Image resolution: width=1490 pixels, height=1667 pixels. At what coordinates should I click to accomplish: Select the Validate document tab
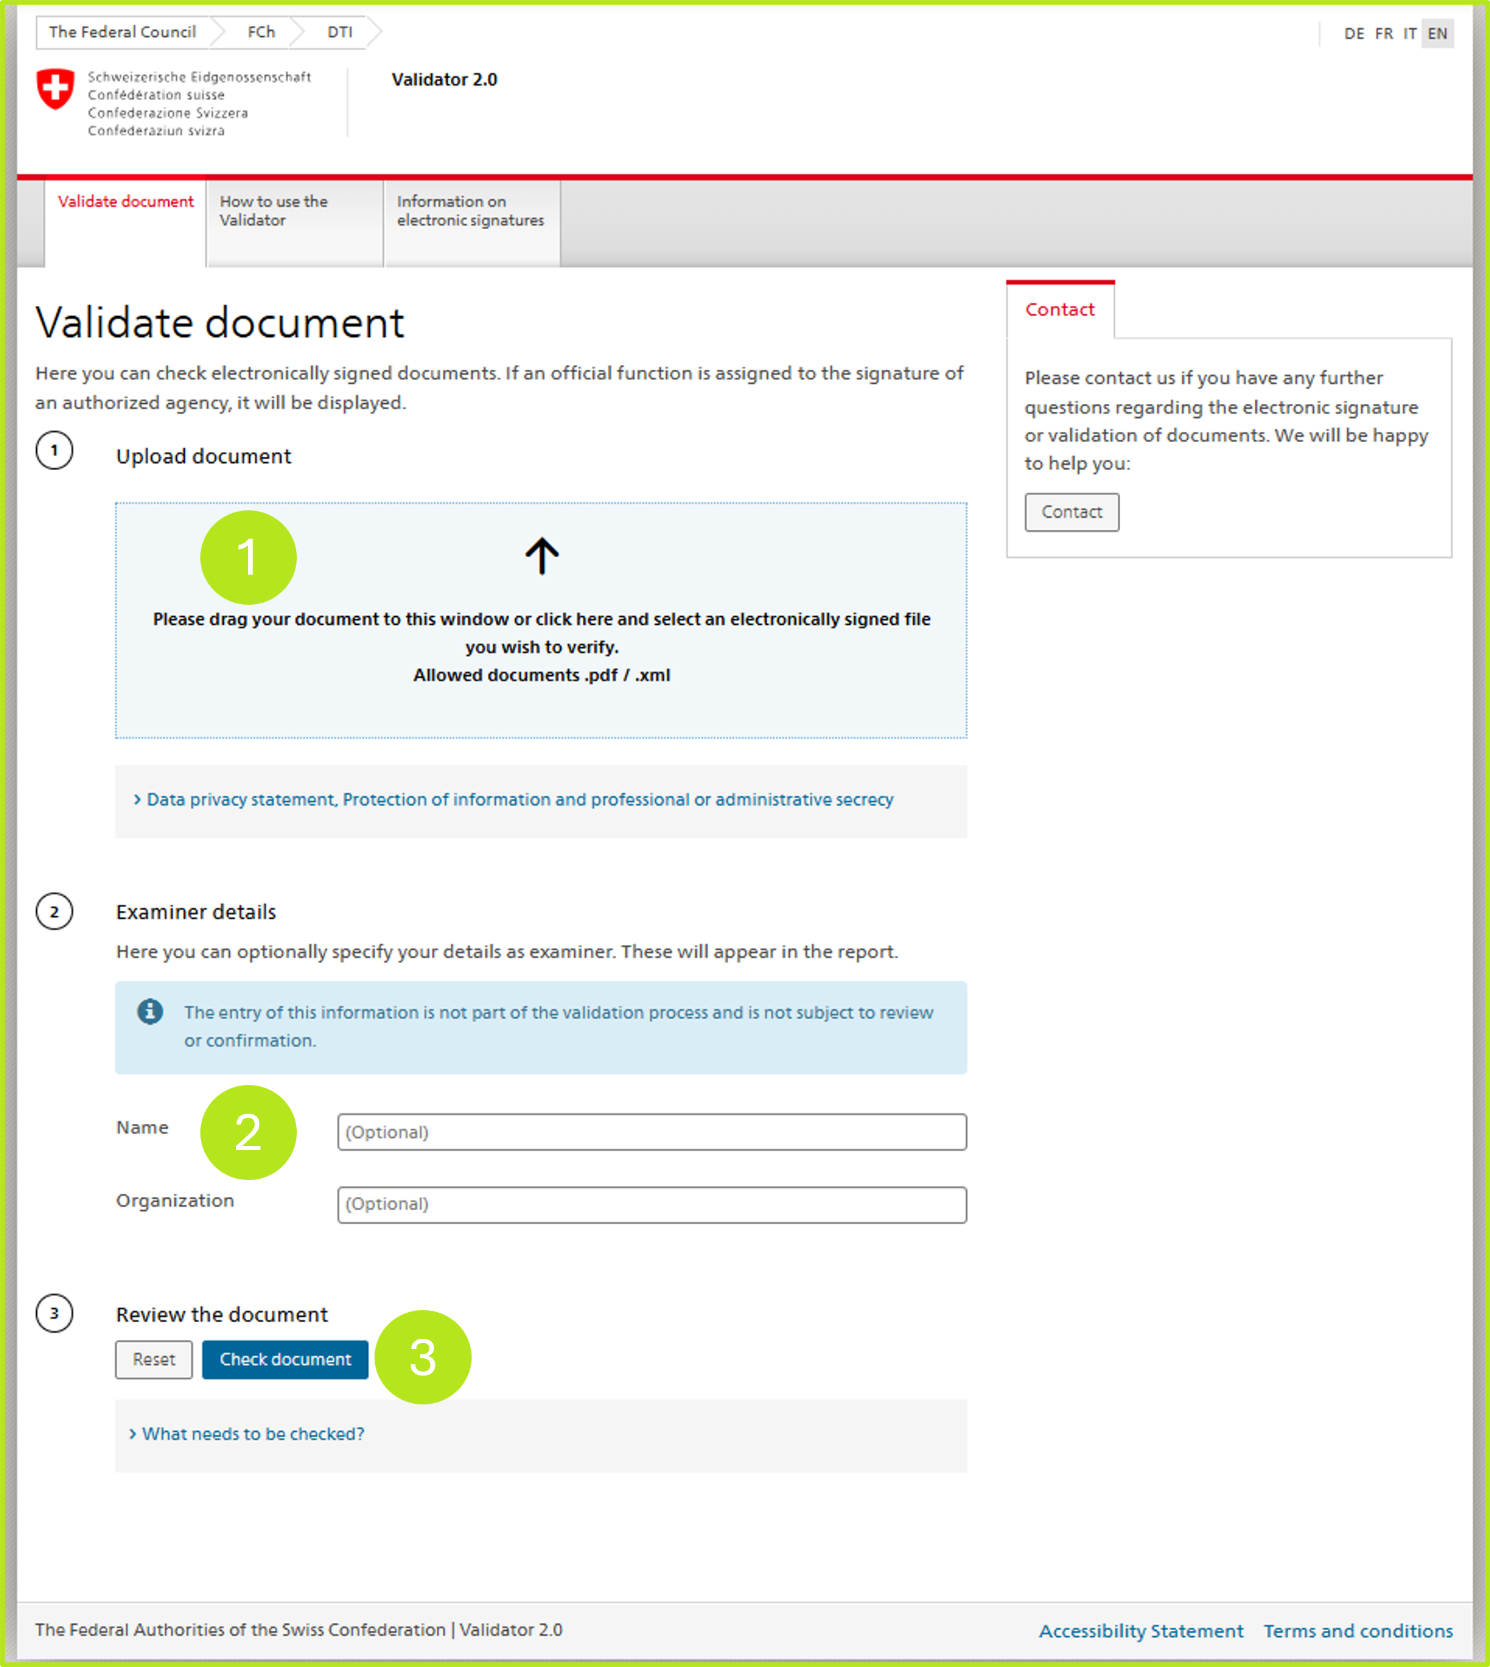[125, 202]
